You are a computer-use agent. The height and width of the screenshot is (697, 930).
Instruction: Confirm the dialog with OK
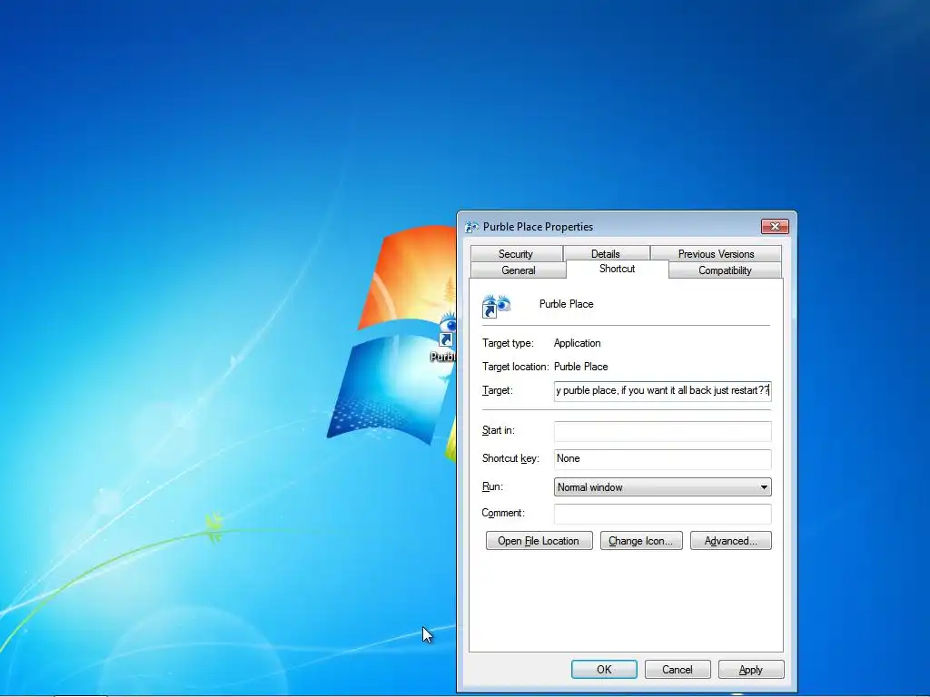(x=604, y=669)
